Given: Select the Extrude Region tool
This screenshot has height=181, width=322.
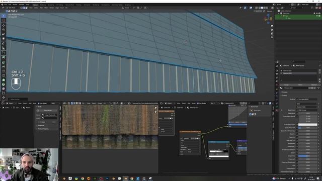Looking at the screenshot, I should (x=4, y=58).
